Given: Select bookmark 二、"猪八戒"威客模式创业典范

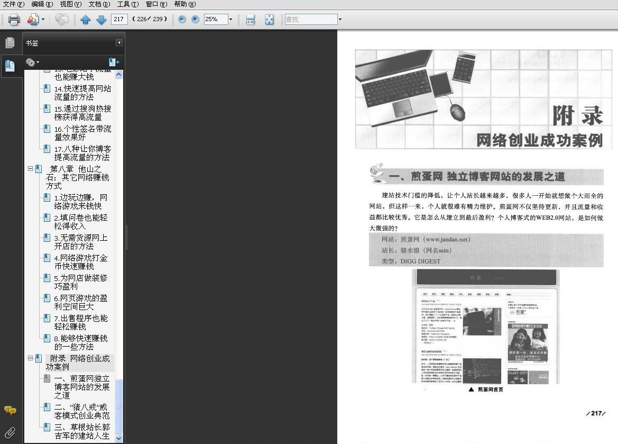Looking at the screenshot, I should (81, 411).
